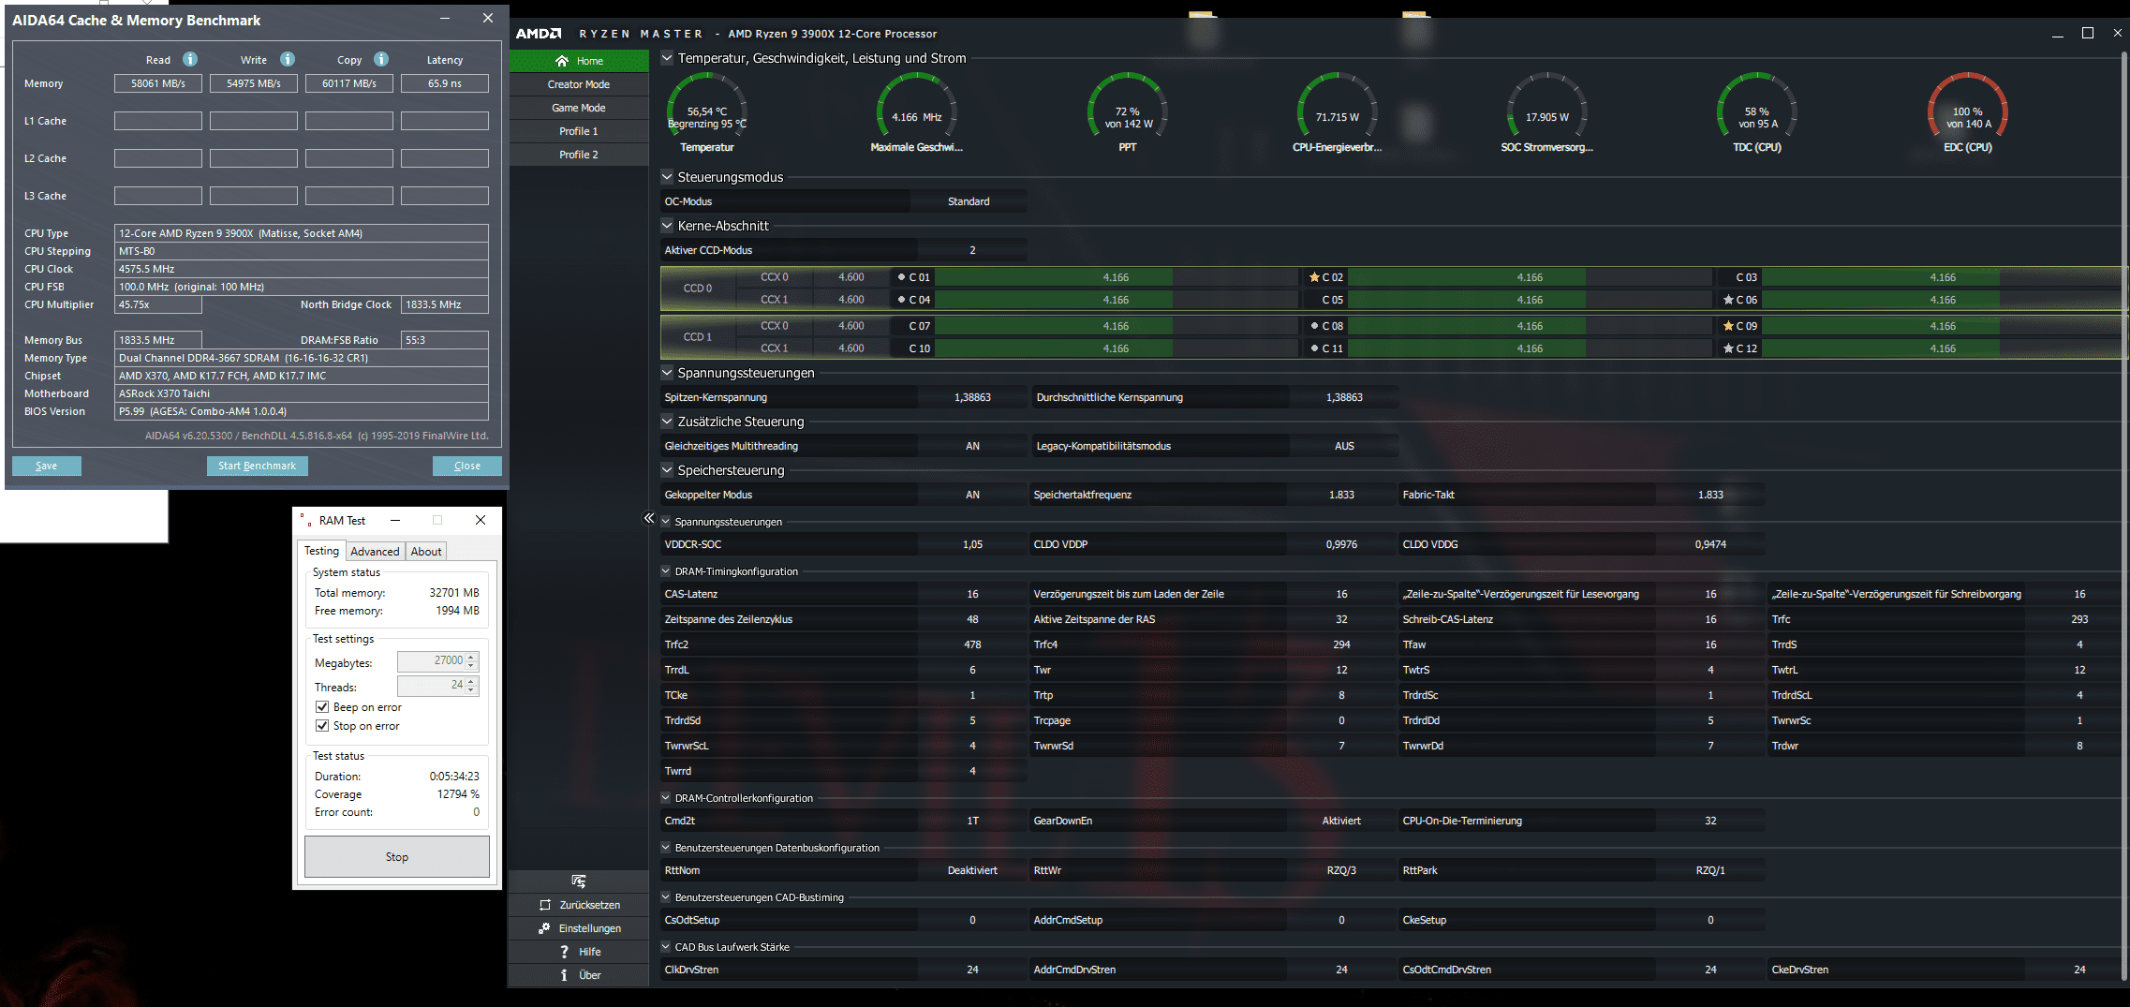
Task: Click the dot marker on core C 01
Action: tap(901, 277)
